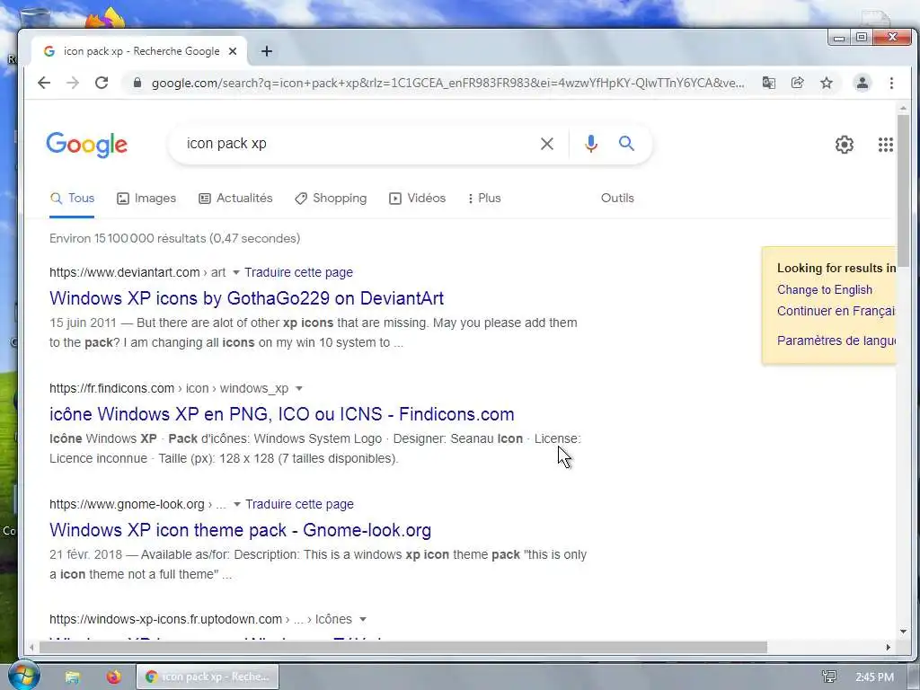The width and height of the screenshot is (920, 690).
Task: Open the system tray network icon
Action: point(829,677)
